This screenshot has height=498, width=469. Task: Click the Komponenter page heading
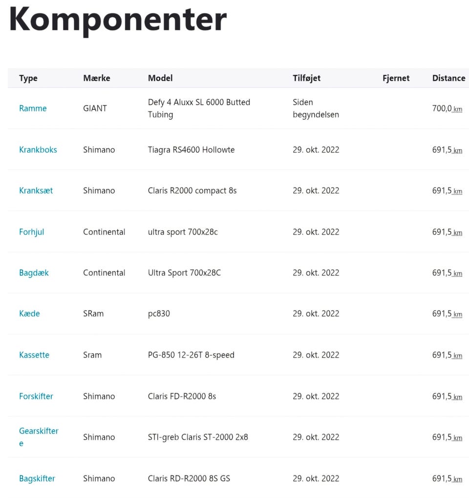(x=118, y=20)
